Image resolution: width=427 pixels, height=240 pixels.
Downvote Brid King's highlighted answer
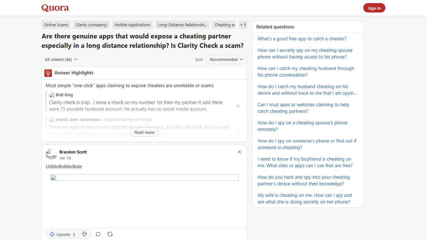(238, 106)
